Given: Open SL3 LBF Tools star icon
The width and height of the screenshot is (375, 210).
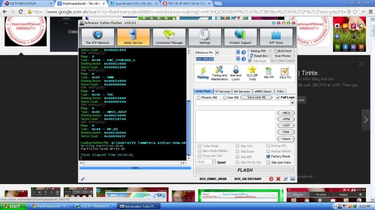Looking at the screenshot, I should click(x=252, y=73).
